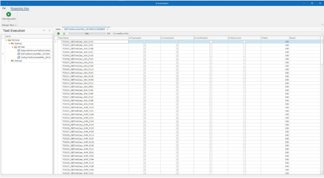Sort by the Is Destructive column header

[244, 38]
